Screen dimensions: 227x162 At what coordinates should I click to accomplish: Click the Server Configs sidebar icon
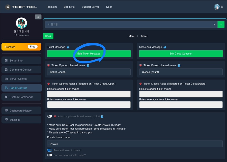6,79
